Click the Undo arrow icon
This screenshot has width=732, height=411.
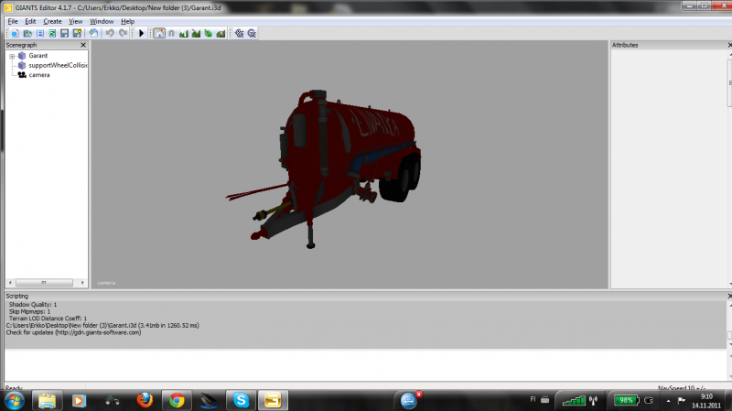click(x=110, y=33)
